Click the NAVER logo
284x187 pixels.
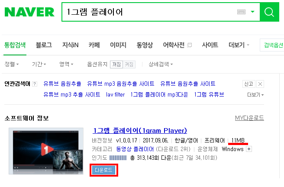[29, 12]
